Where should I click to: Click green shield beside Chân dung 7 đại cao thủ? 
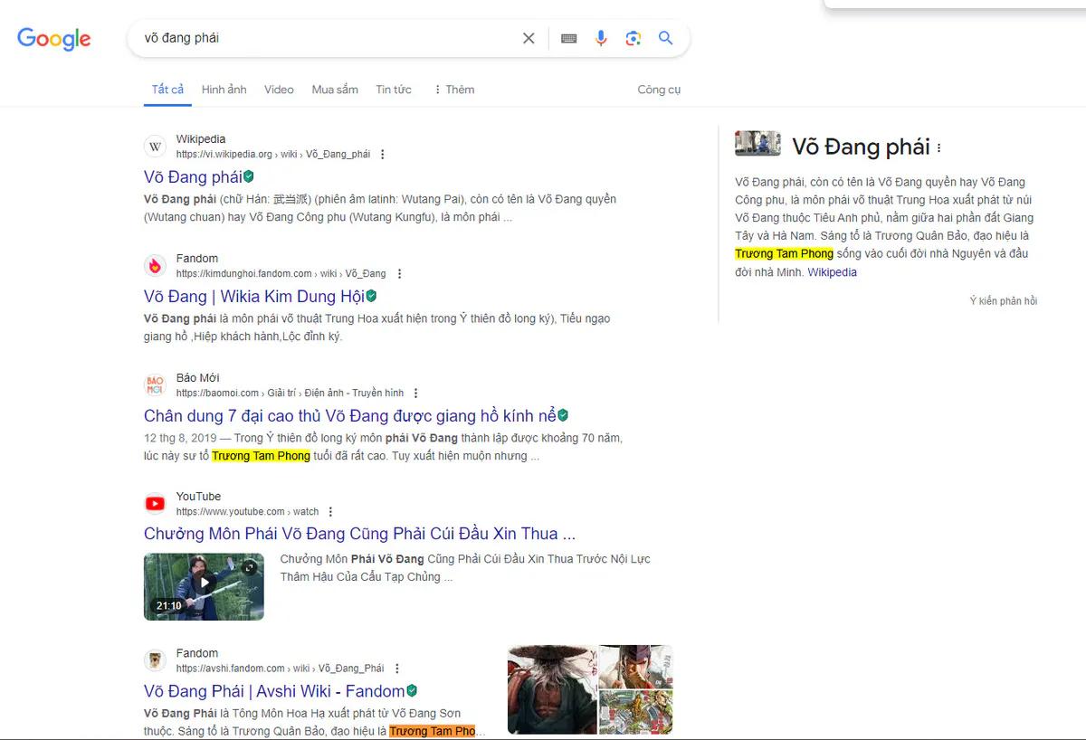click(x=563, y=415)
